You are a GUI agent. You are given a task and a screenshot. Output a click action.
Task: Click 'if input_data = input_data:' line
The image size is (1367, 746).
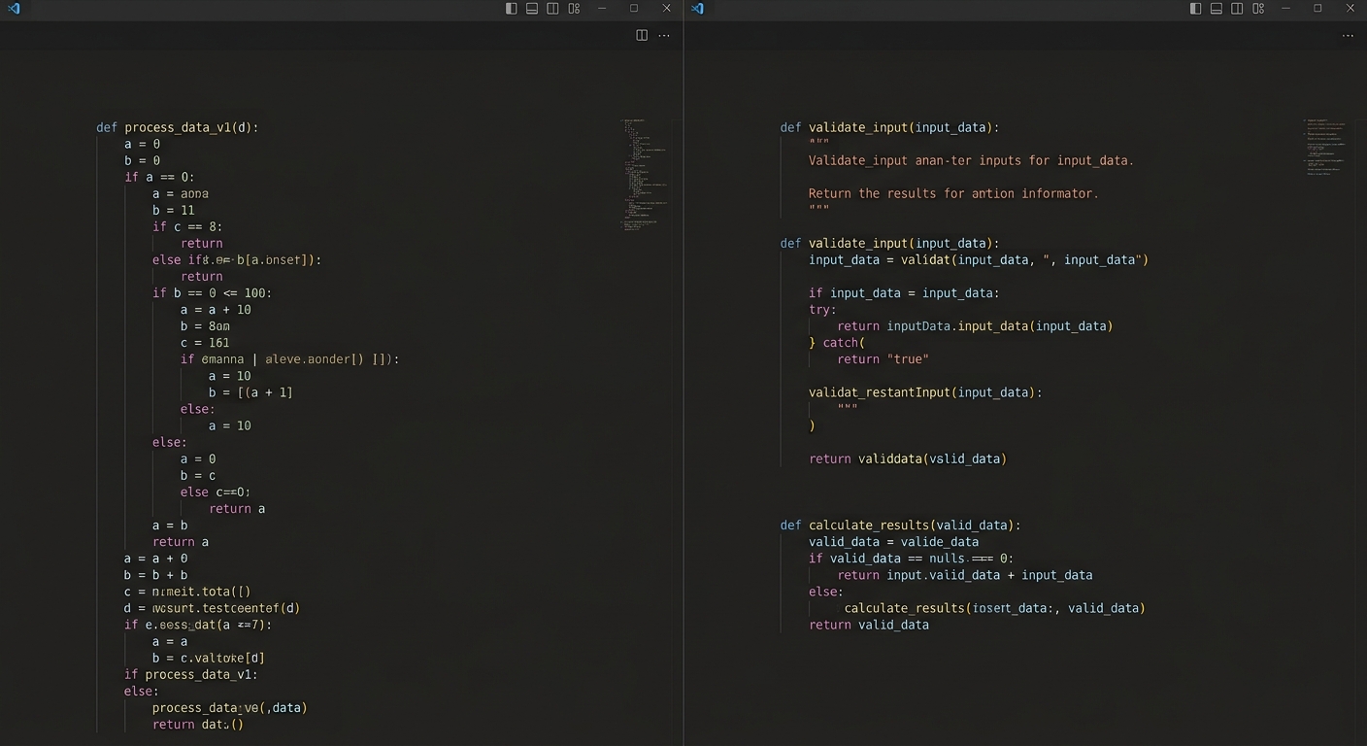pos(904,292)
